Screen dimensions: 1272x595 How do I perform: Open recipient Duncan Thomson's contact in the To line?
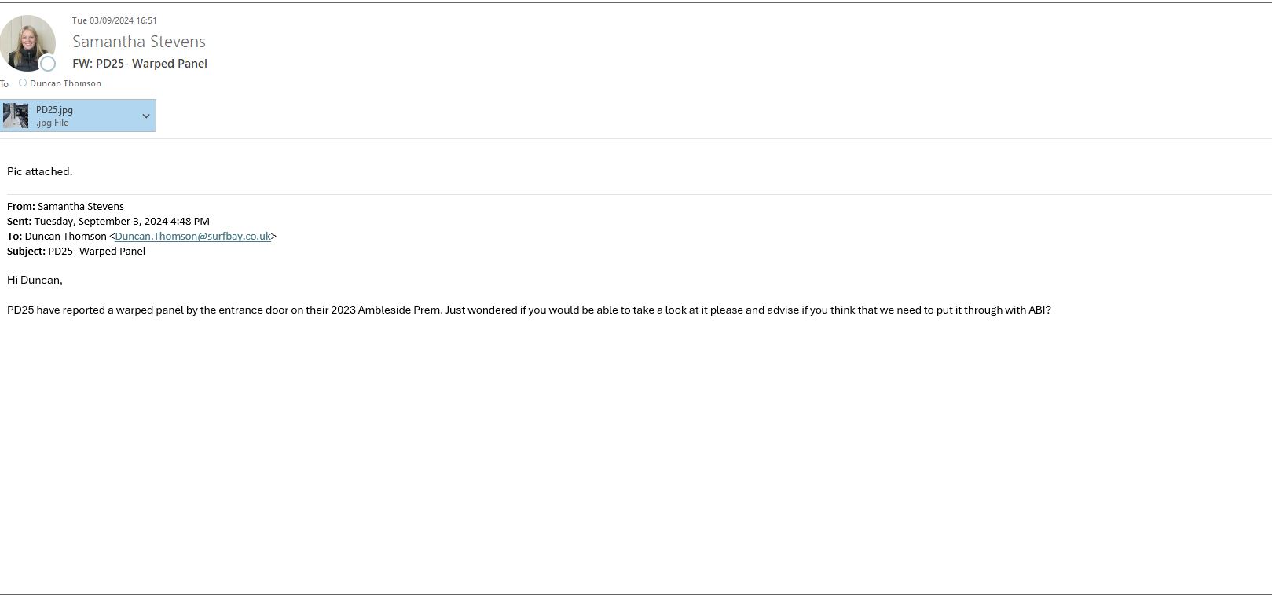(x=65, y=83)
